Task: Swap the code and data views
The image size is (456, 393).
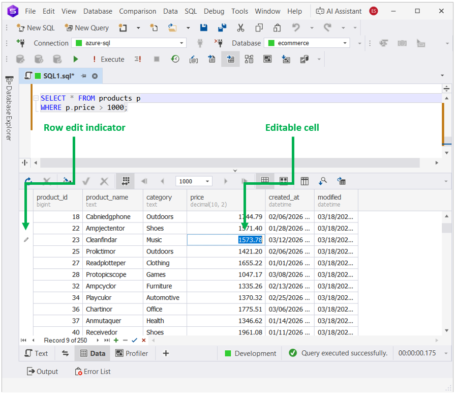Action: [x=65, y=353]
